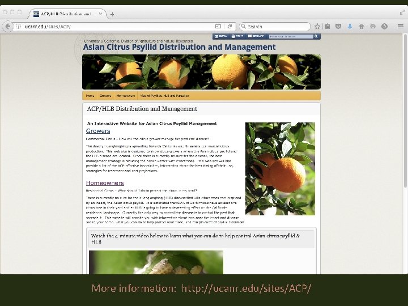408x306 pixels.
Task: Open Map of Psyllids, HLB and Parasites menu
Action: [x=164, y=96]
